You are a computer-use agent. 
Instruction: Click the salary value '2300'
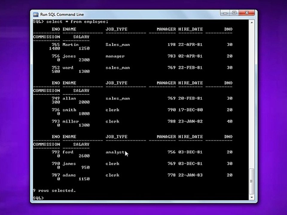[84, 60]
